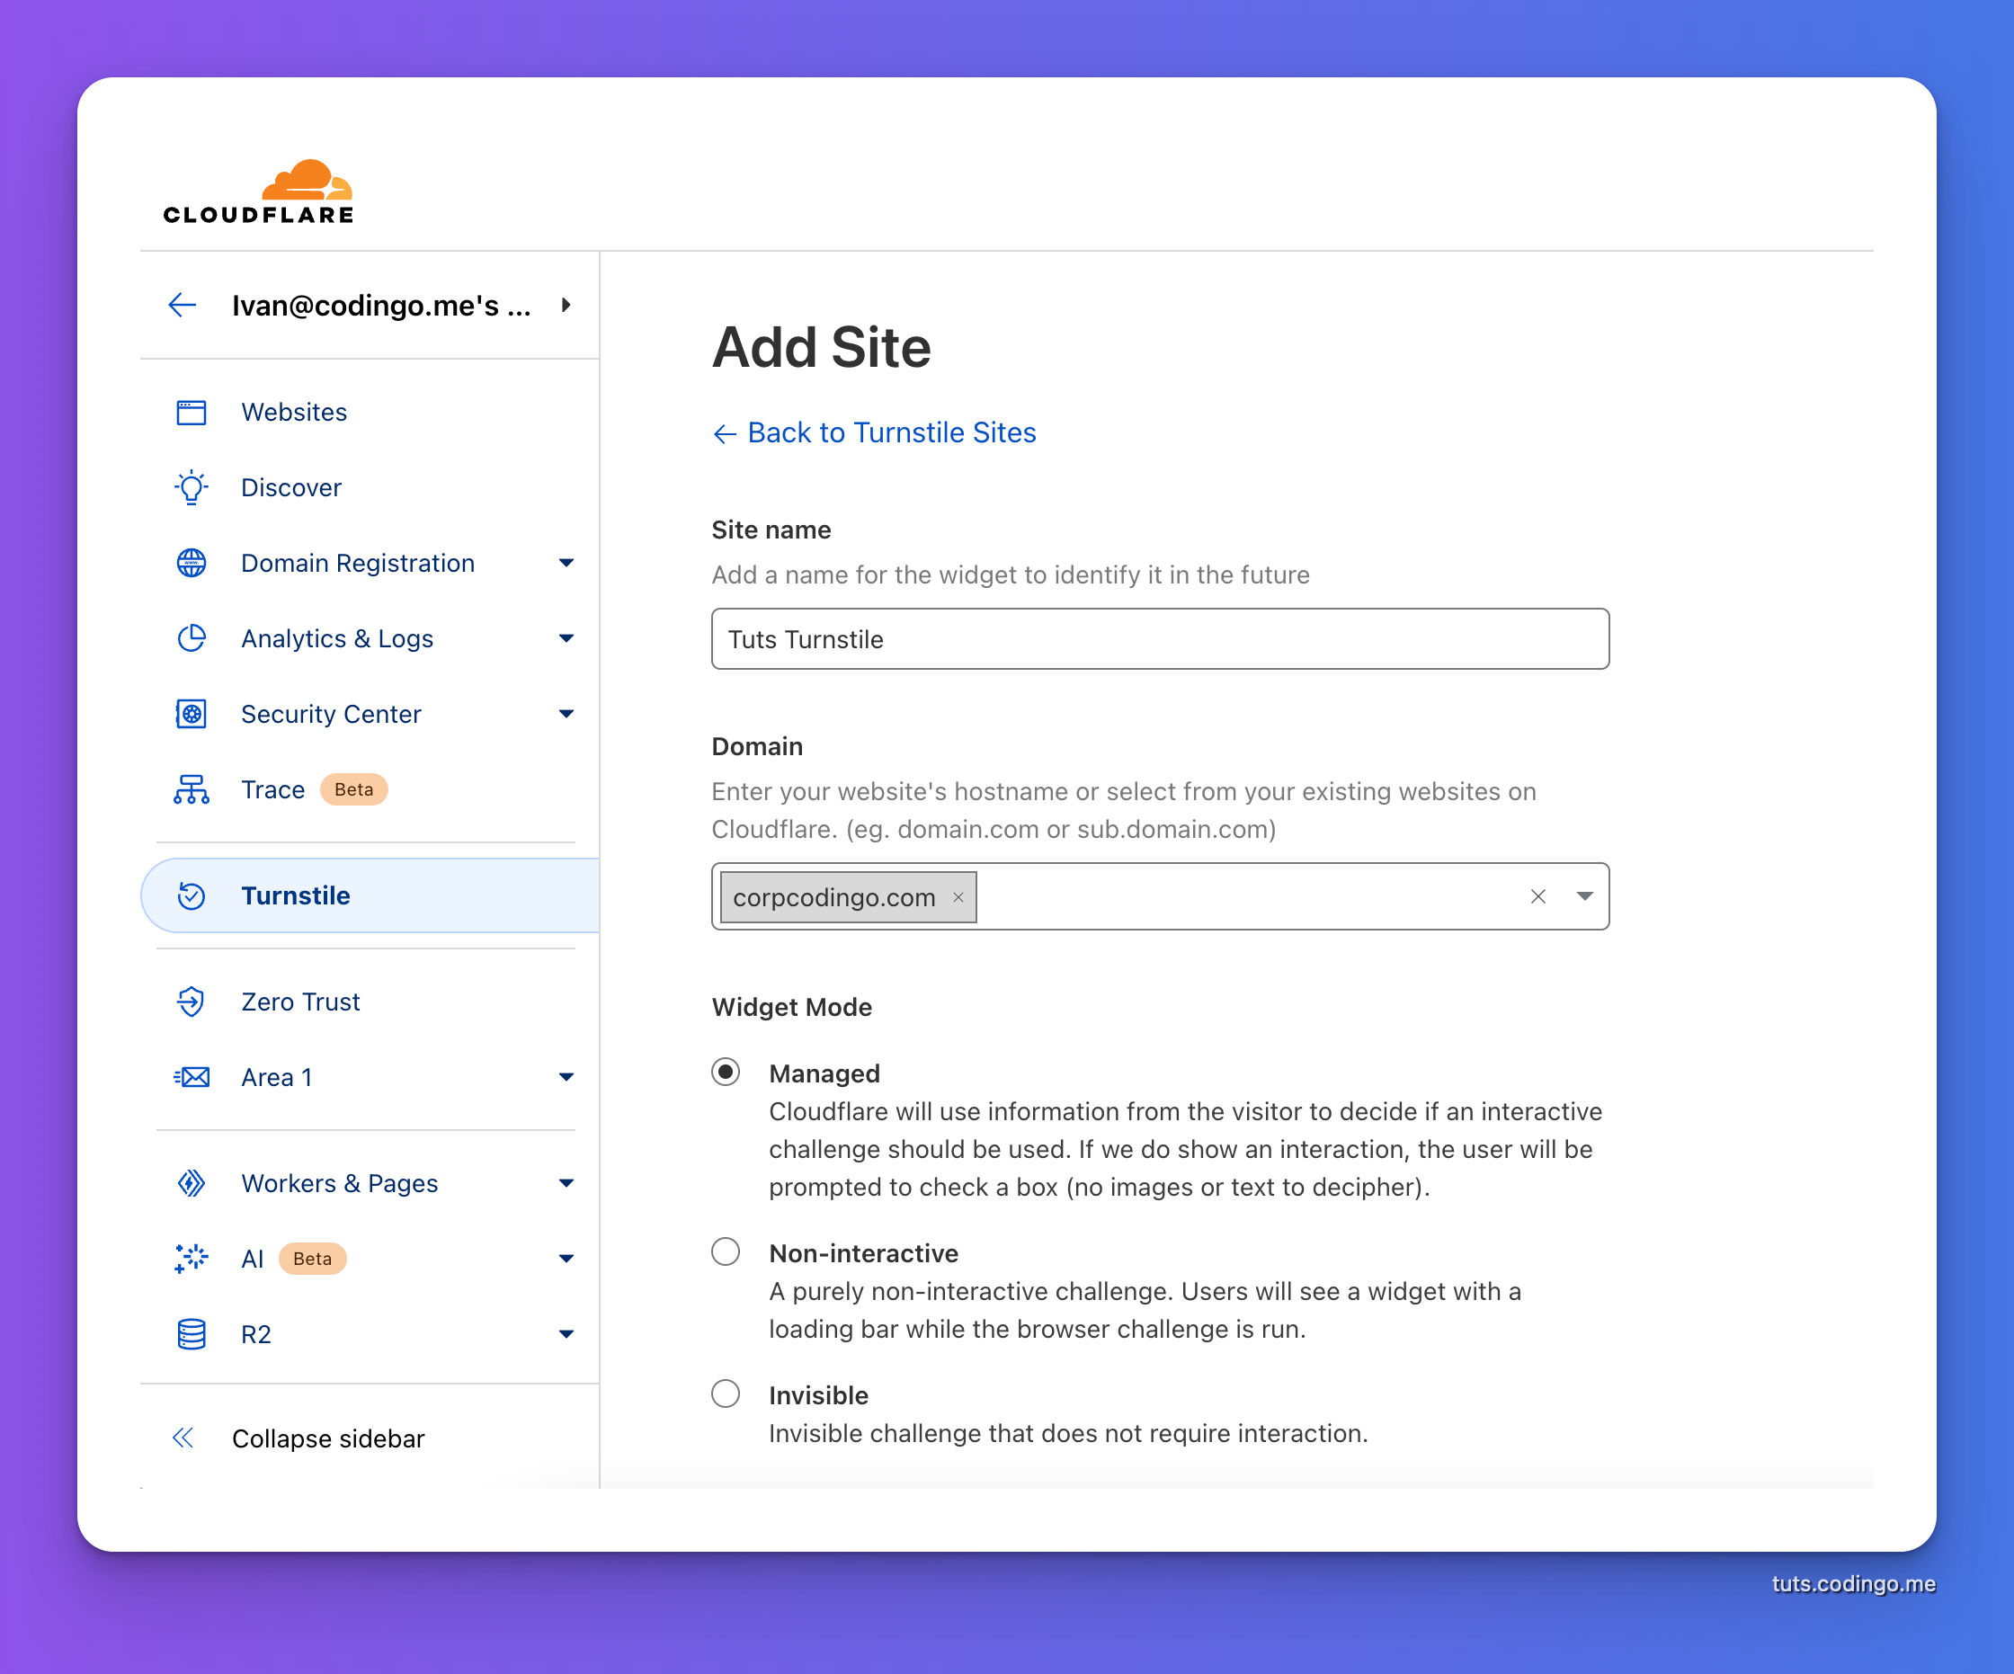Viewport: 2014px width, 1674px height.
Task: Expand the Area 1 submenu
Action: coord(566,1077)
